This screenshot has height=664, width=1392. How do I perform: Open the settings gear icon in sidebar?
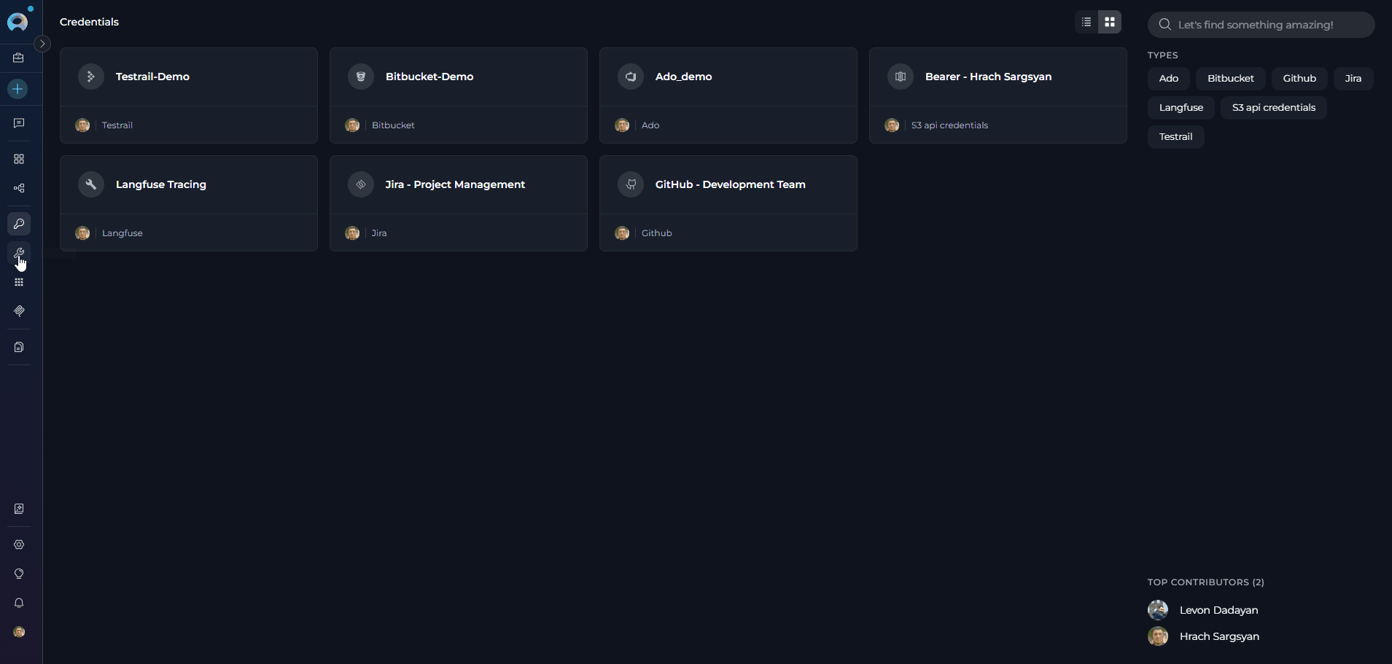(19, 544)
